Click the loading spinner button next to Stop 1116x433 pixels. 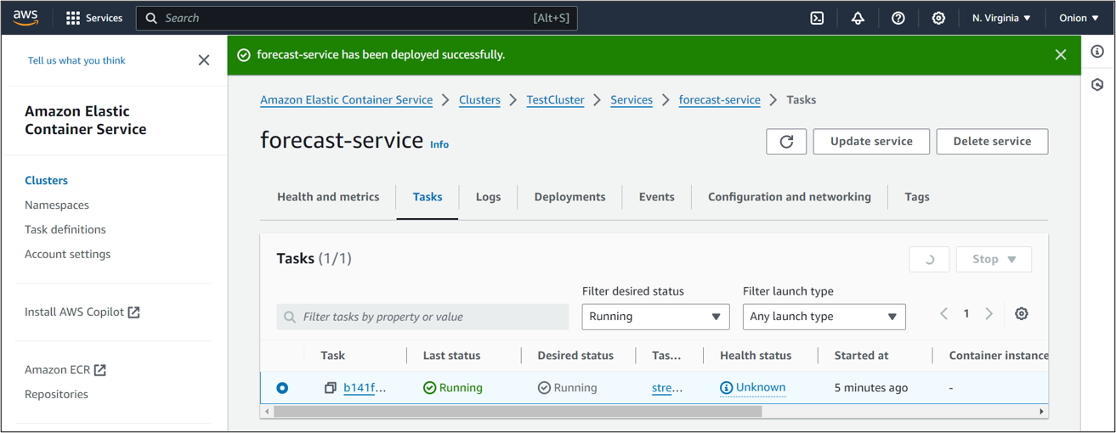point(929,260)
